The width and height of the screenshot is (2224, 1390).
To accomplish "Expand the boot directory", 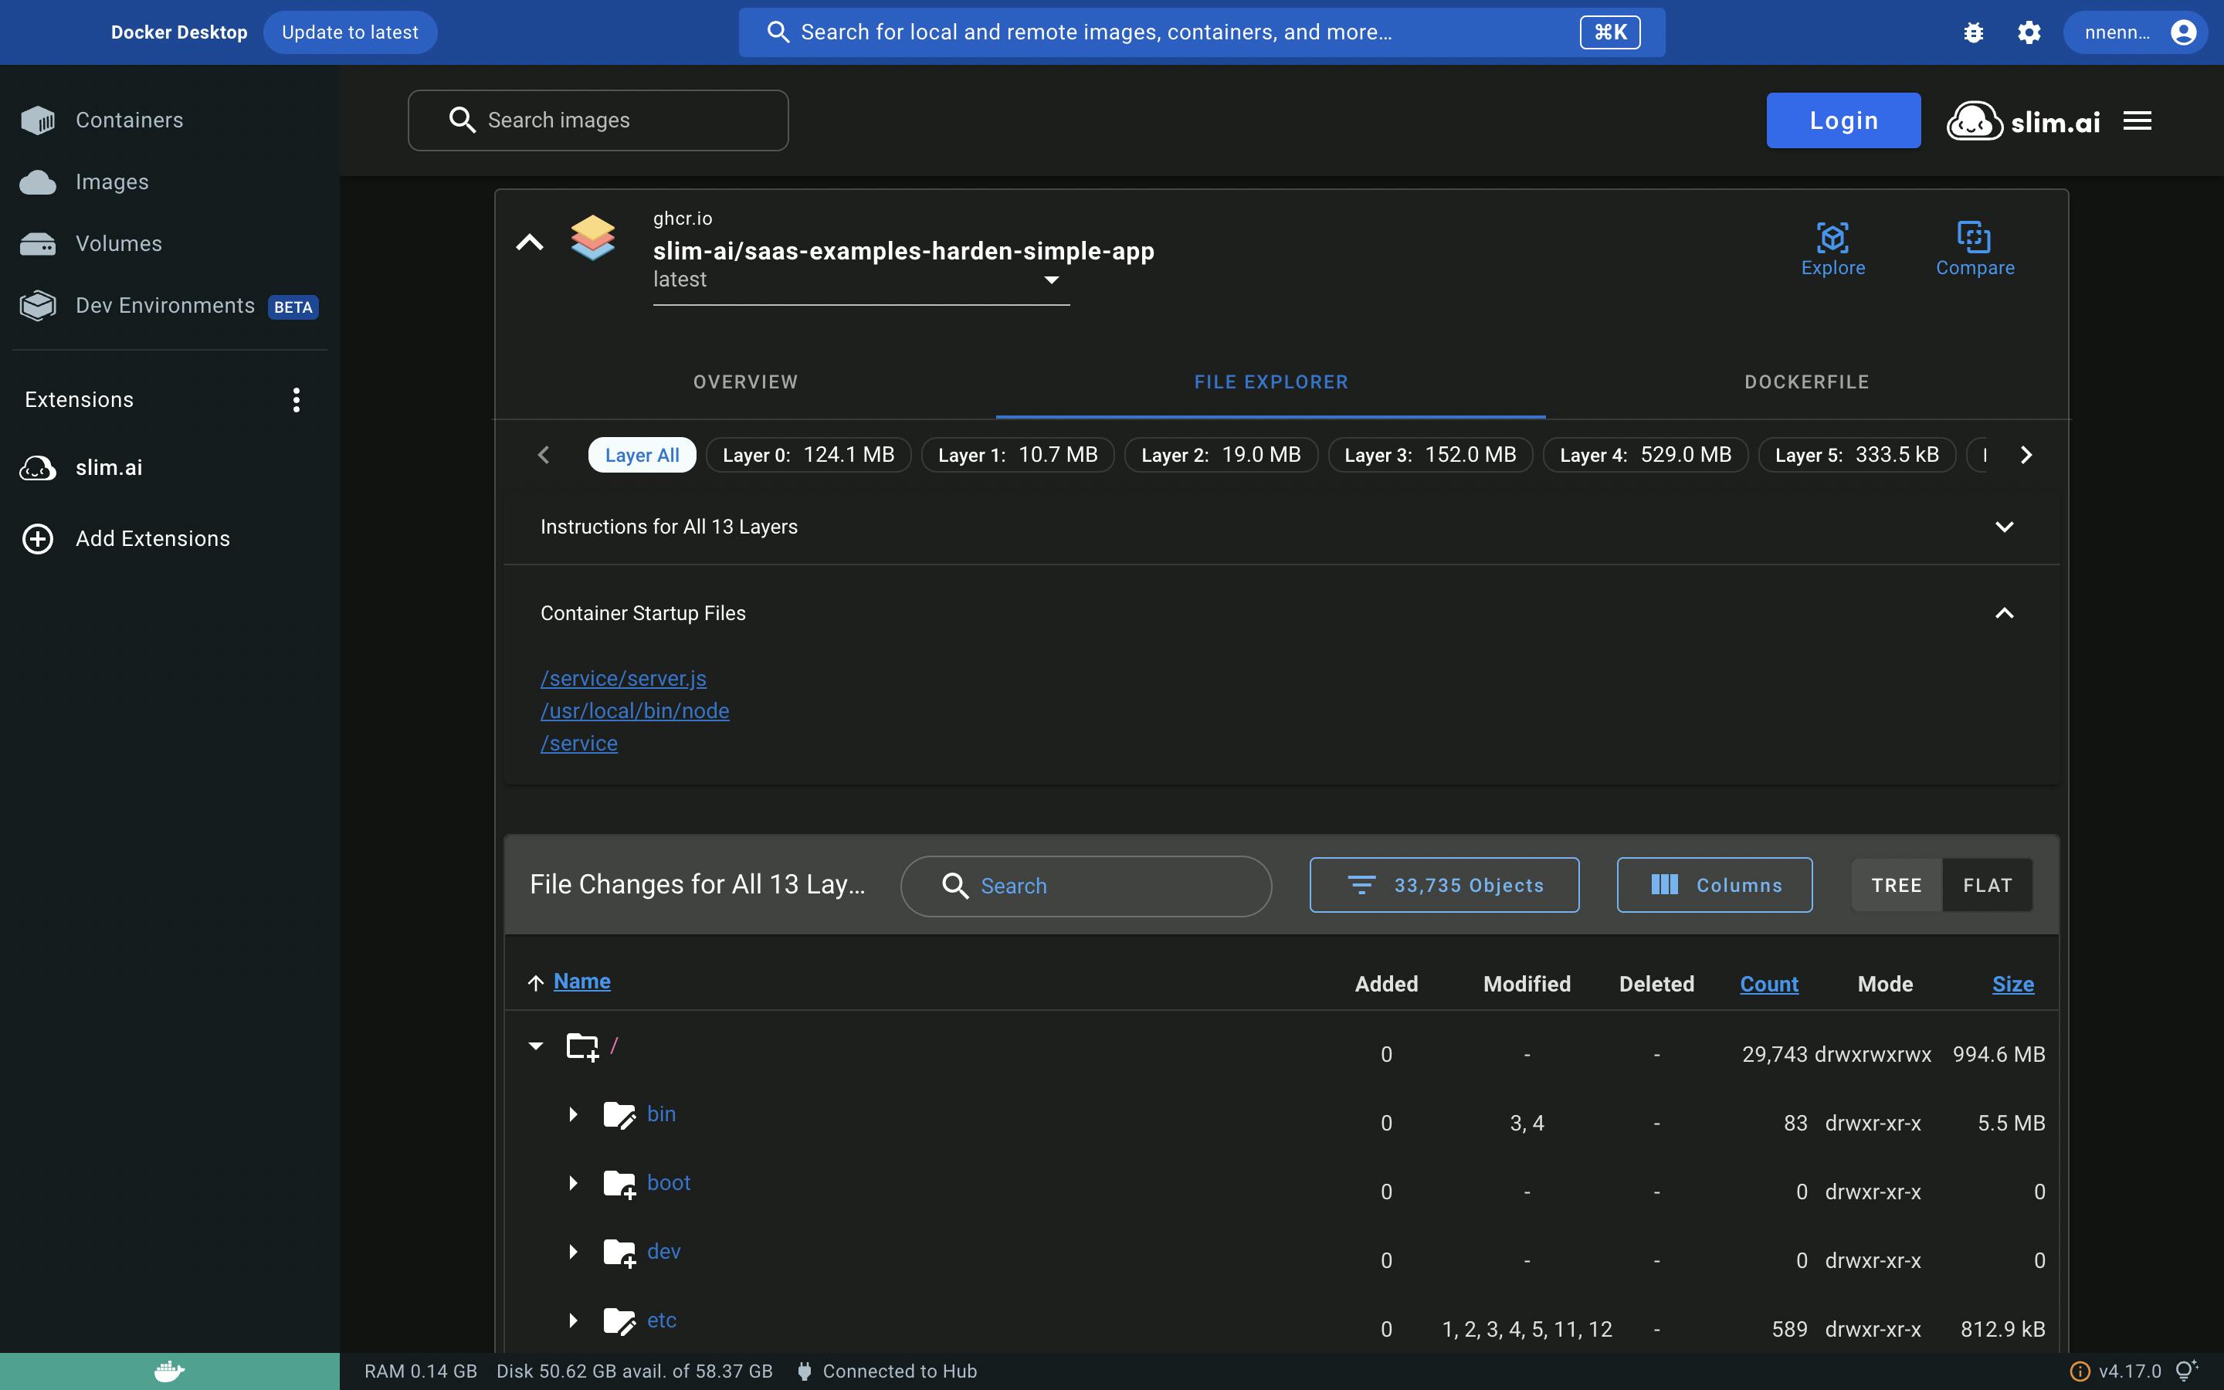I will [x=572, y=1184].
